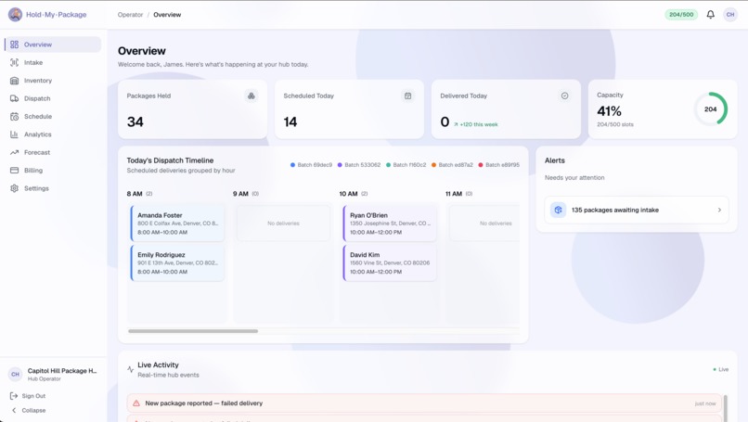Click the CH avatar beside Capitol Hill Package
The height and width of the screenshot is (422, 748).
(x=15, y=375)
